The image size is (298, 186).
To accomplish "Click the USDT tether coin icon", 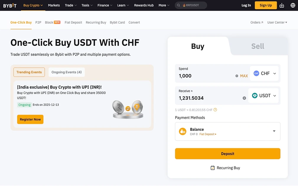I will coord(255,95).
